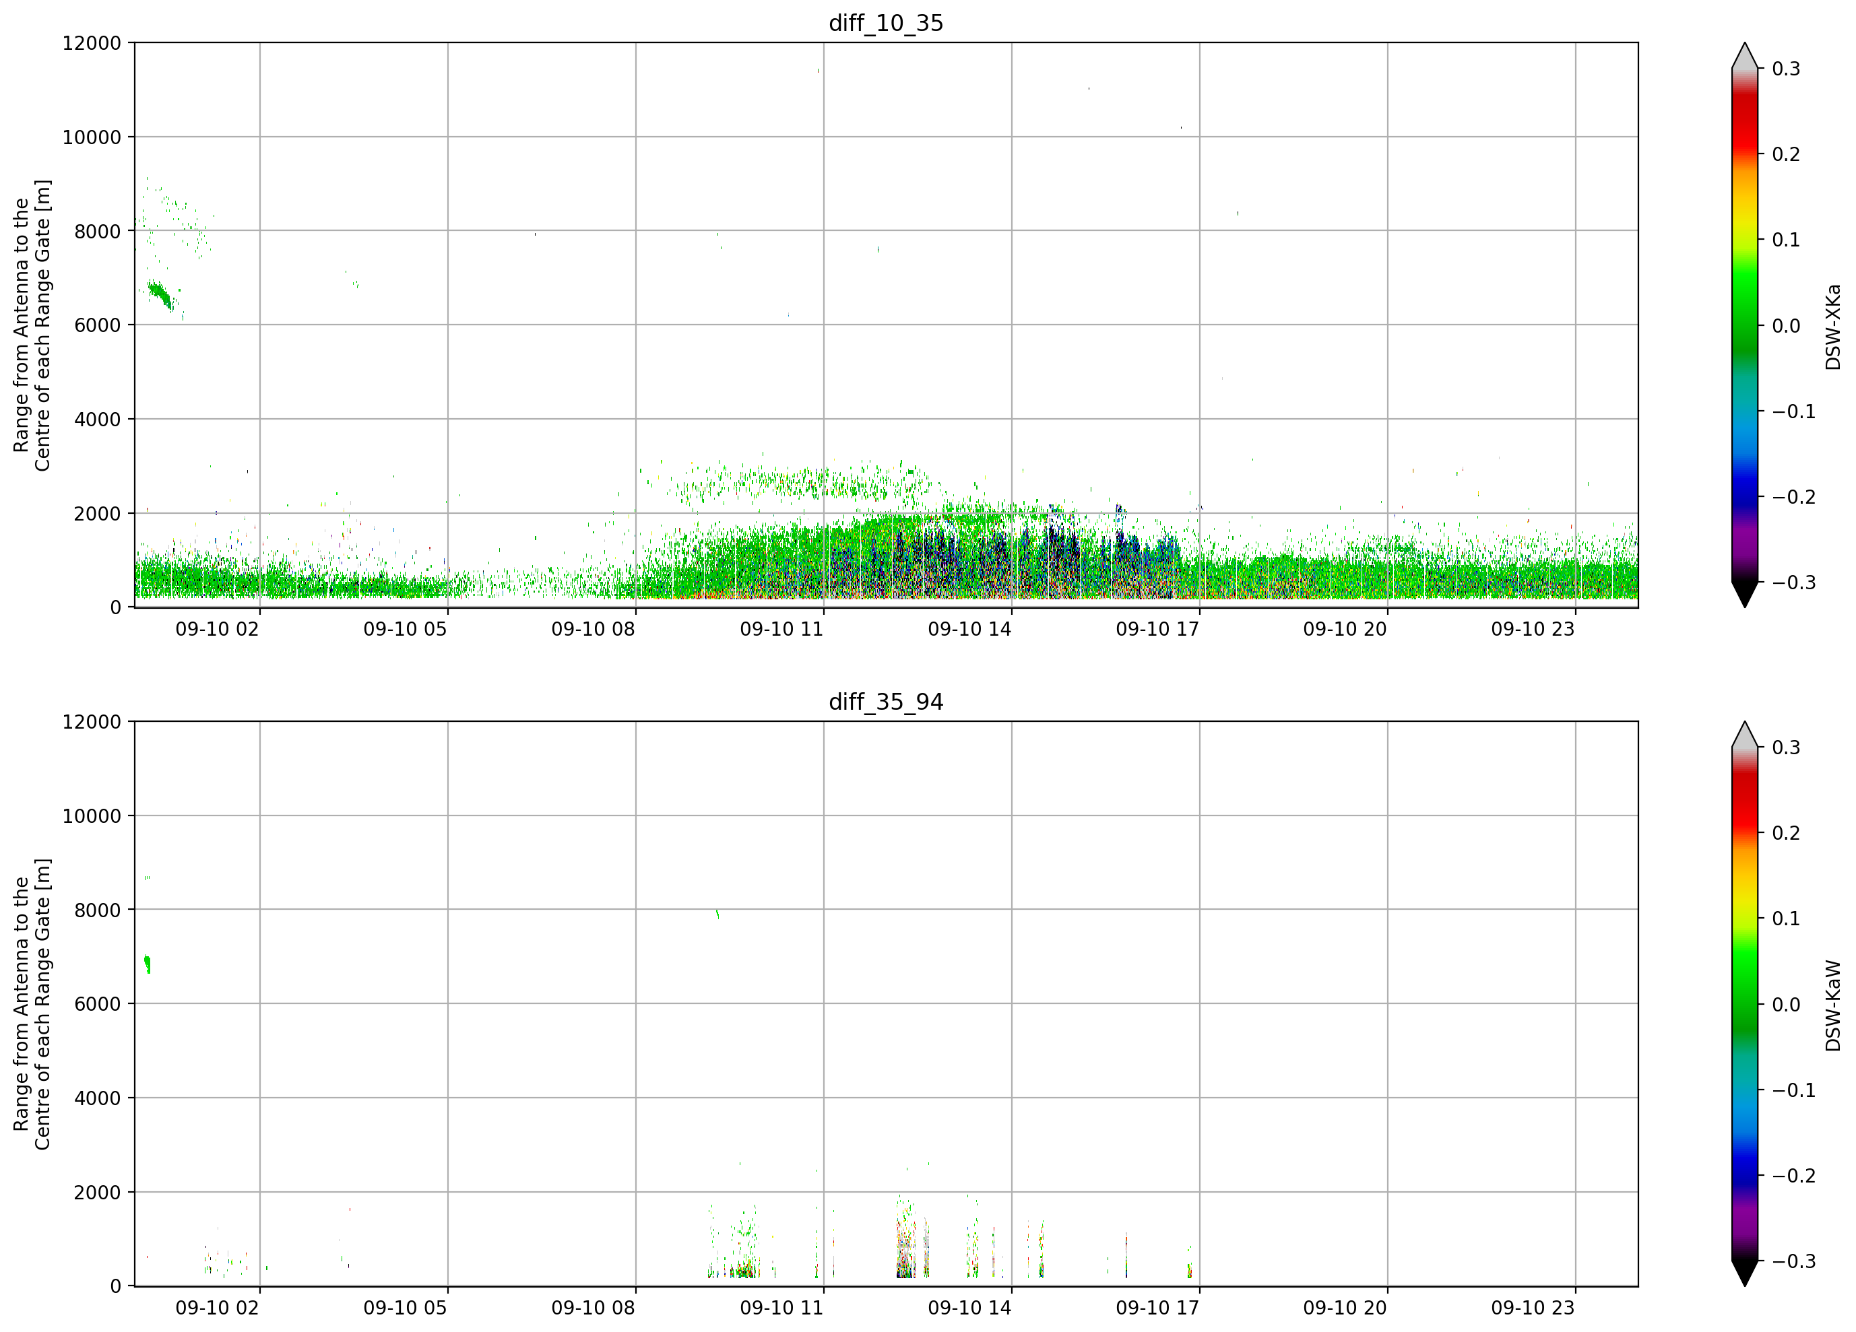Click '09-10 02' time label under diff_35_94
1856x1332 pixels.
[217, 1308]
